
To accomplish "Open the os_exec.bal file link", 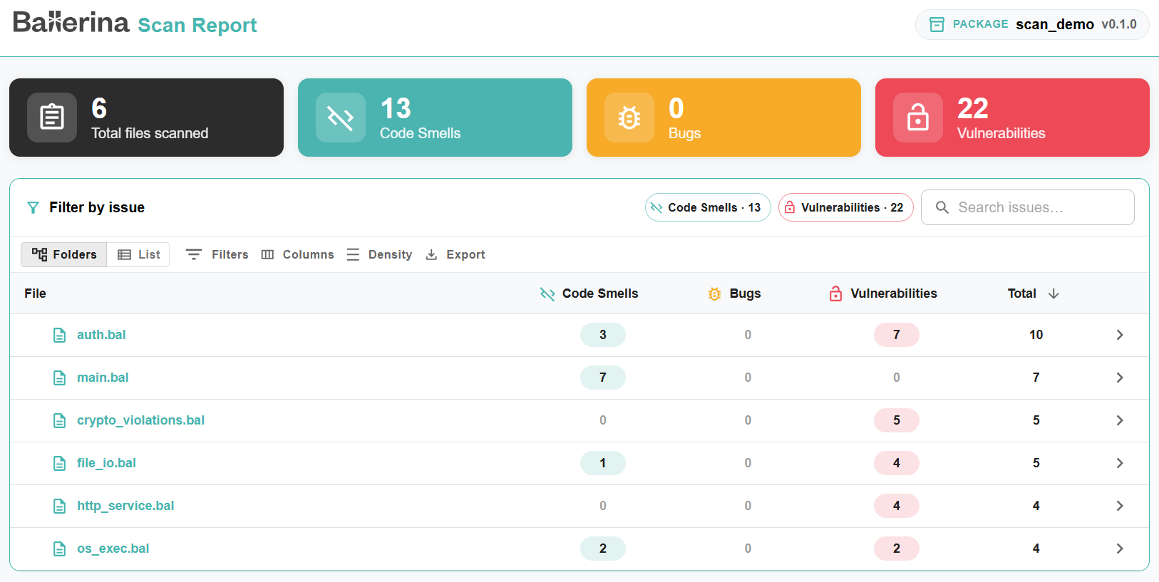I will coord(113,549).
